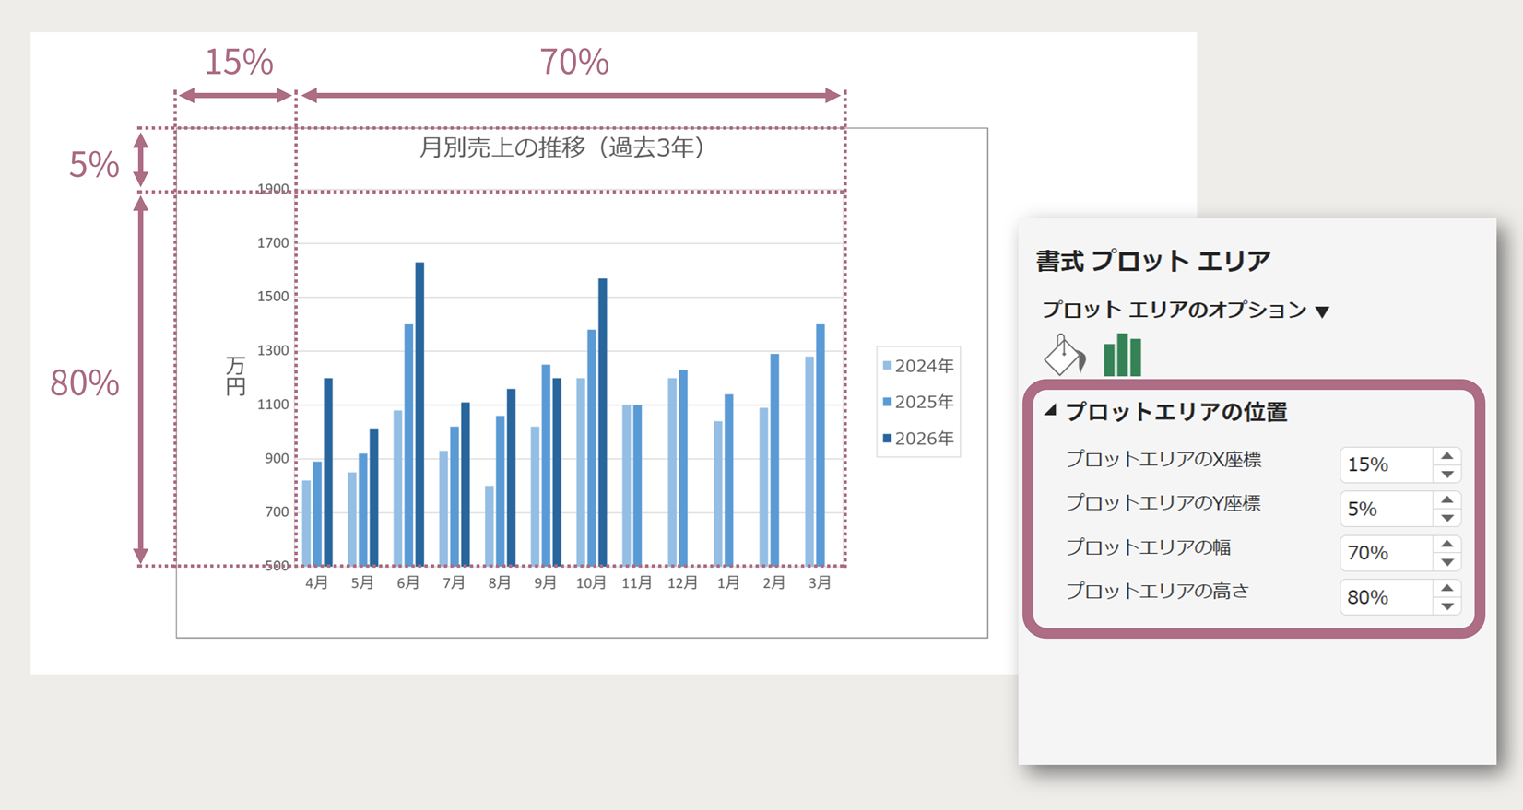Image resolution: width=1523 pixels, height=810 pixels.
Task: Click the プロットエリアのX座標 value field
Action: pyautogui.click(x=1387, y=464)
